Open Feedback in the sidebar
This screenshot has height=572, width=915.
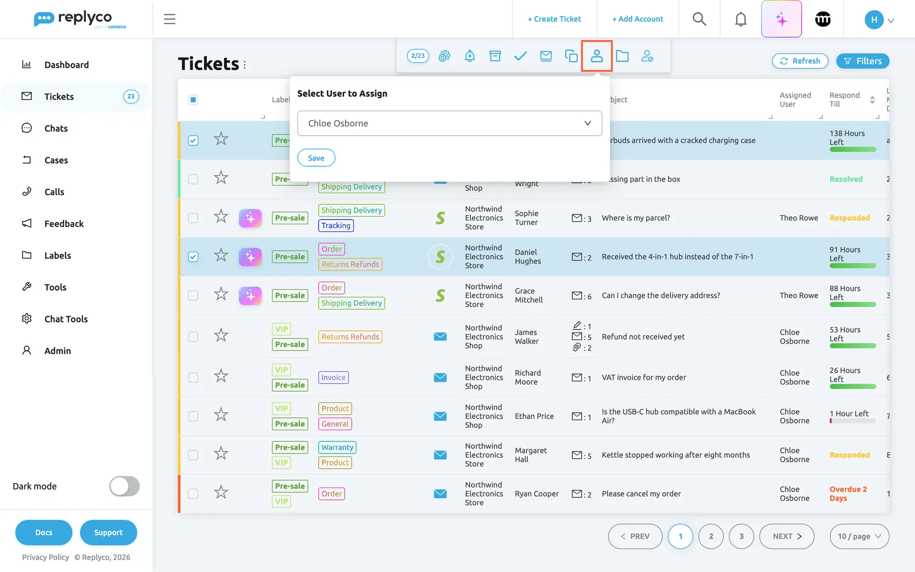(64, 224)
